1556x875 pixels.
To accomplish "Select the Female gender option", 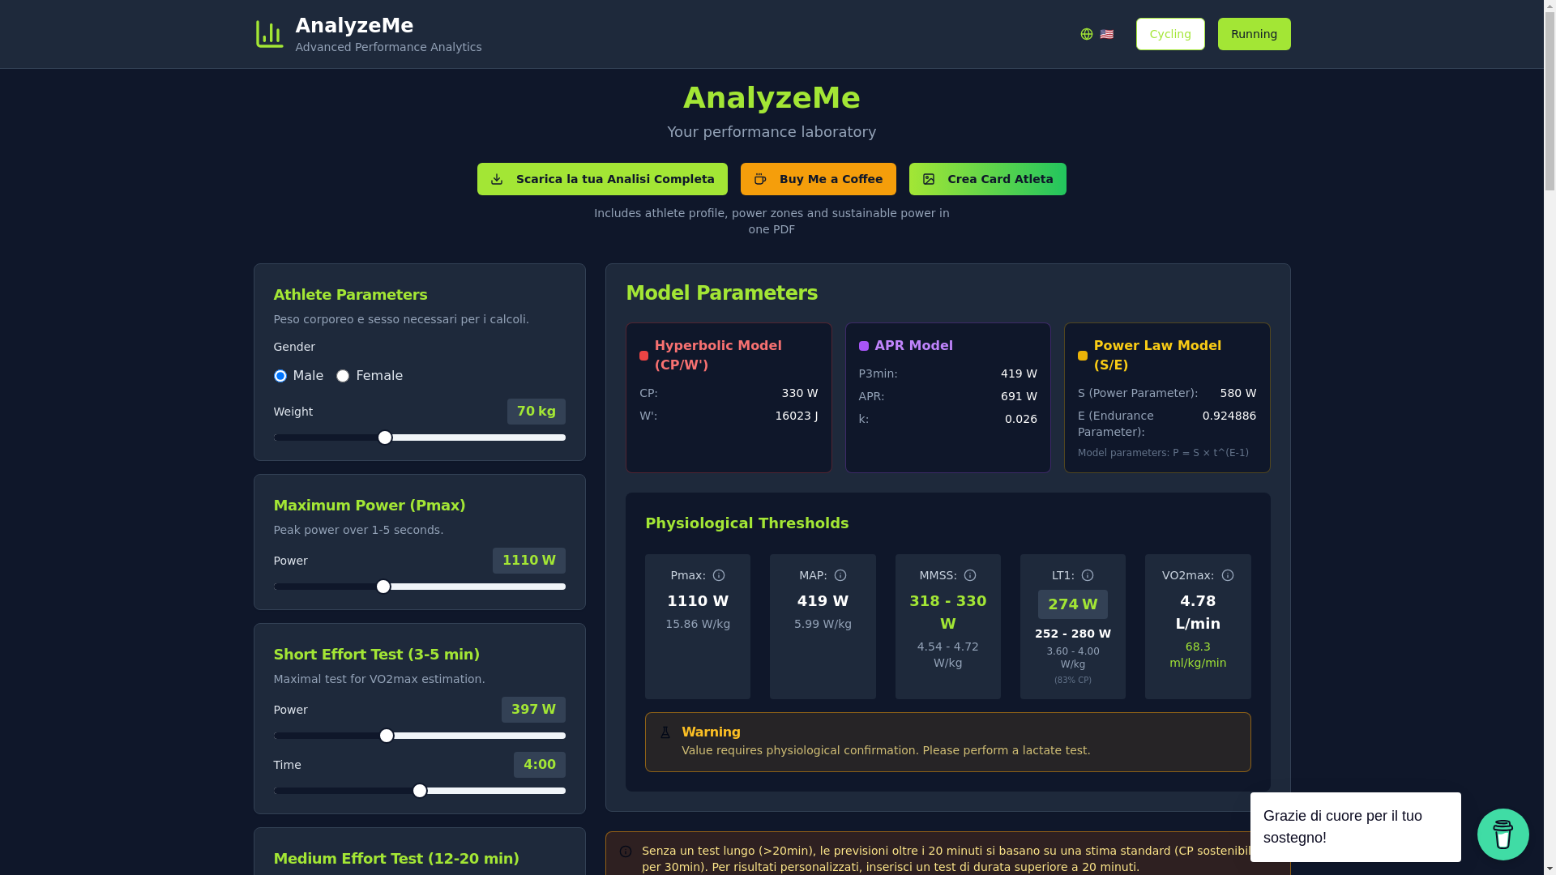I will coord(343,376).
